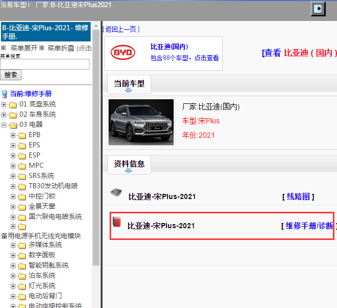The height and width of the screenshot is (308, 337).
Task: Click the 菜单折叠 collapse-all icon
Action: tap(41, 48)
